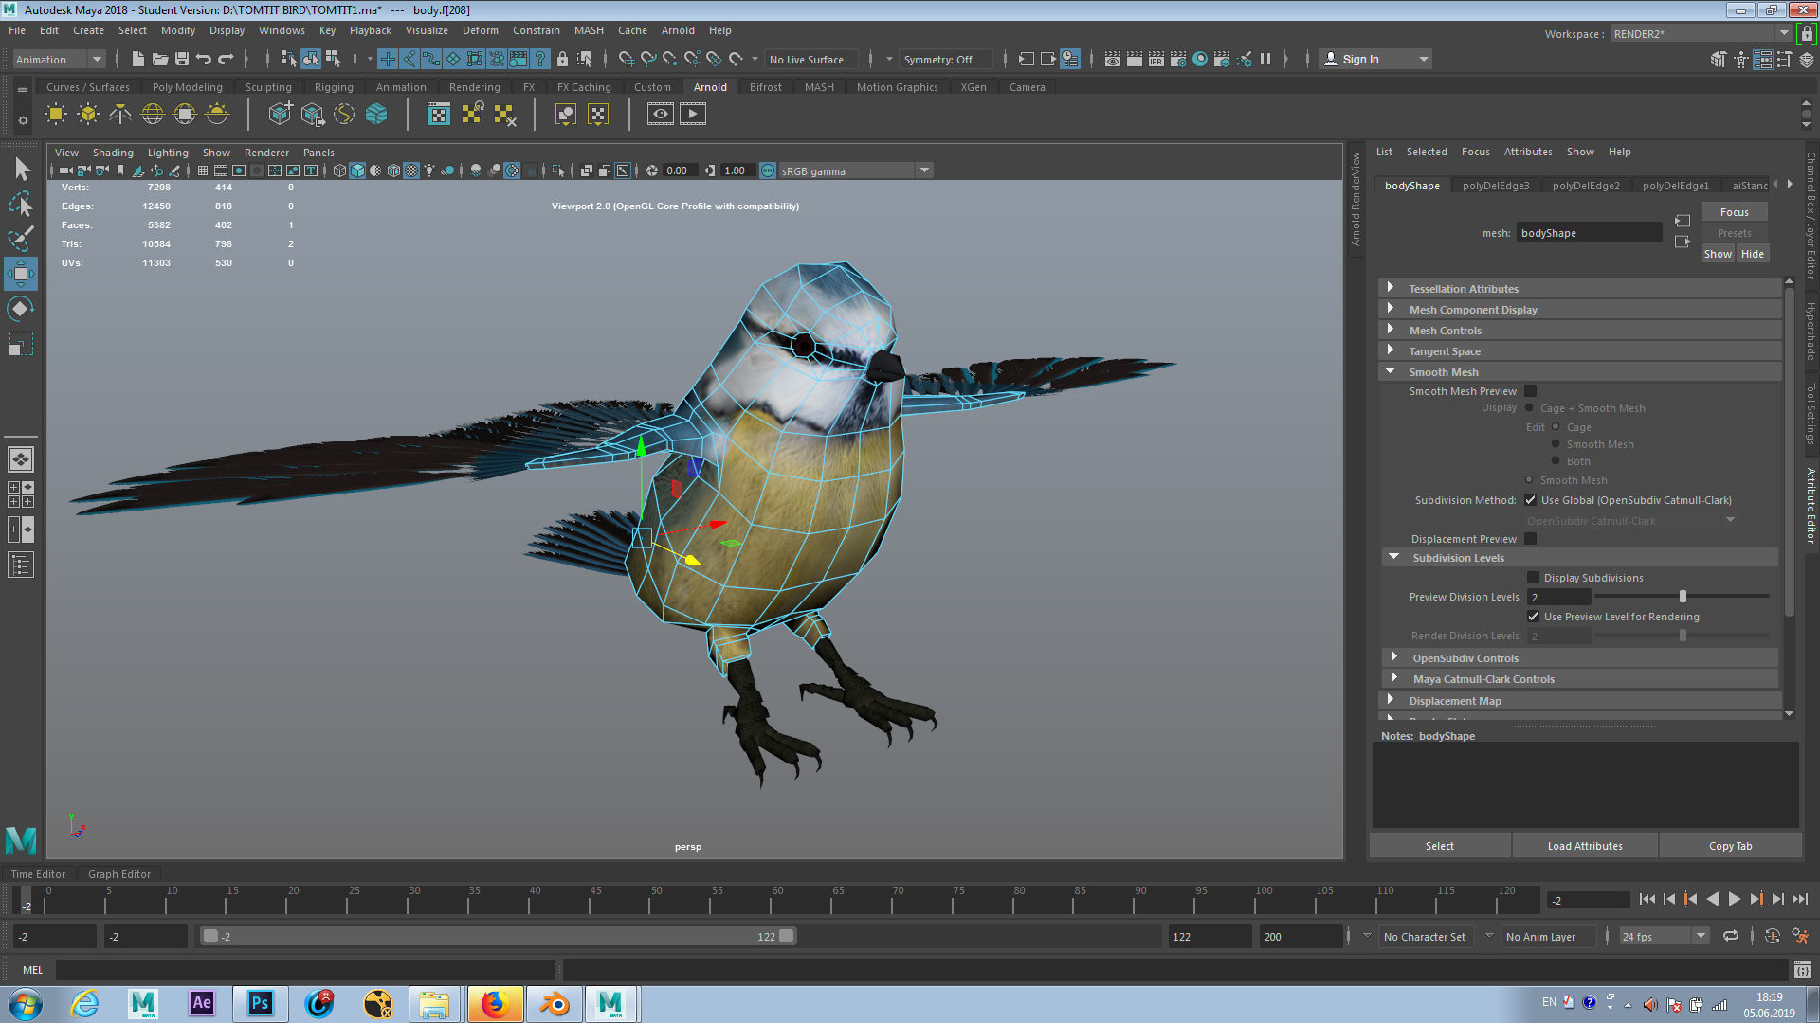1820x1023 pixels.
Task: Open the 24 fps frame rate dropdown
Action: [x=1664, y=936]
